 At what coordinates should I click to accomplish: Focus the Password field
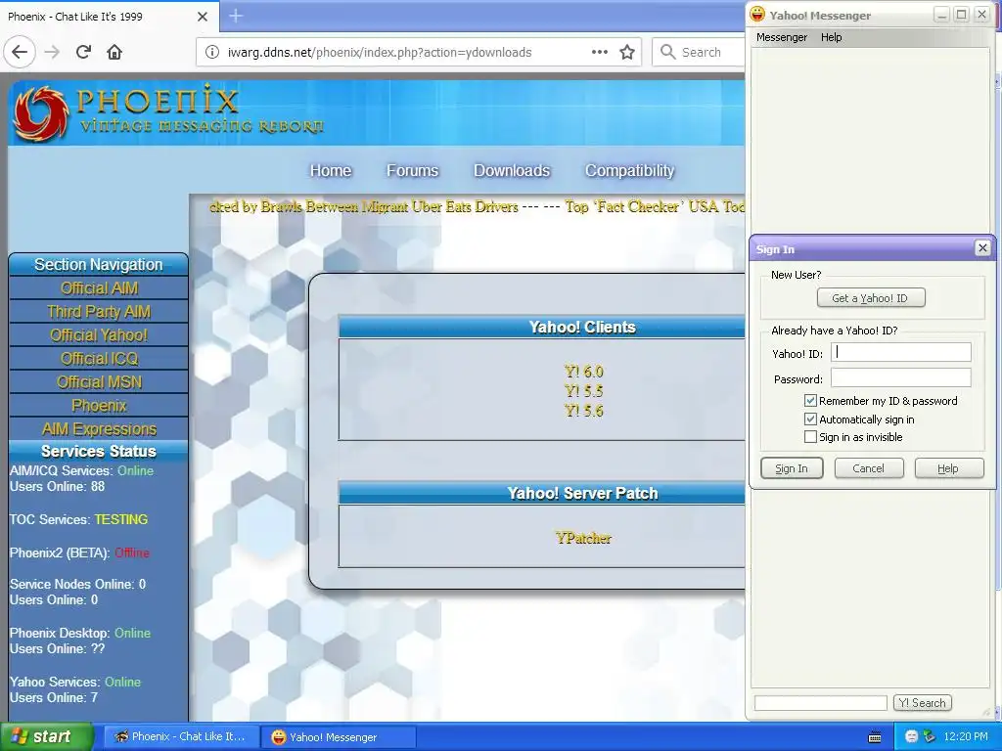901,378
